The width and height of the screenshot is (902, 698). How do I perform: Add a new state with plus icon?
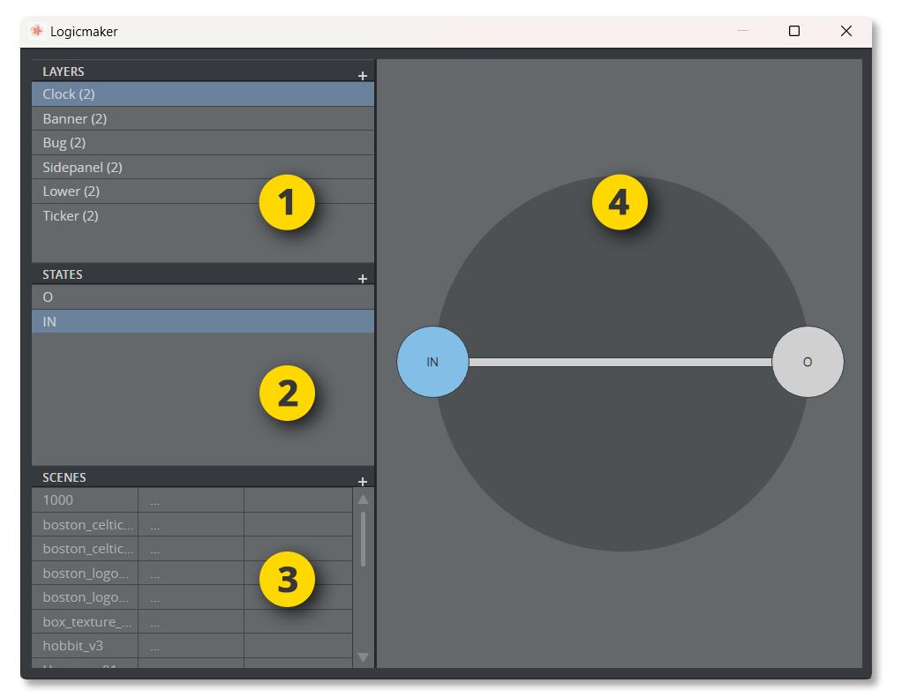tap(363, 279)
